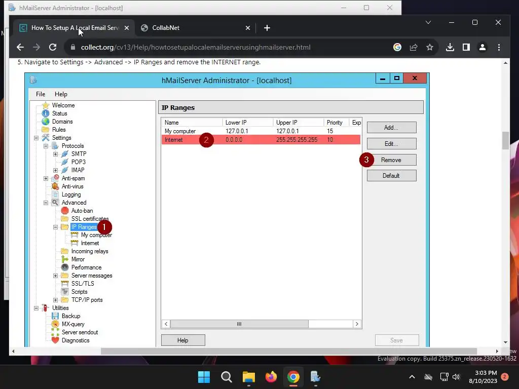Click the Scripts document icon
The width and height of the screenshot is (519, 389).
pos(65,292)
